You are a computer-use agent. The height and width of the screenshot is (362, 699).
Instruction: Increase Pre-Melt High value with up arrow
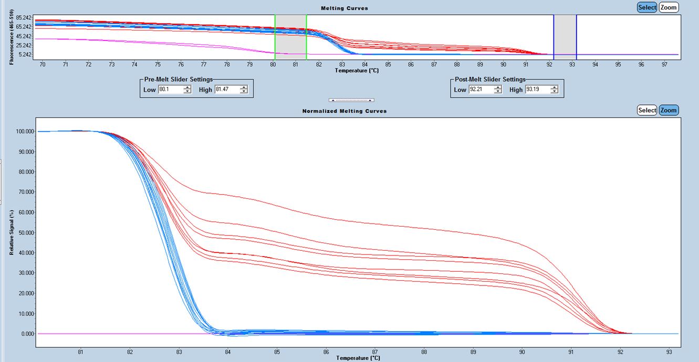pos(243,88)
